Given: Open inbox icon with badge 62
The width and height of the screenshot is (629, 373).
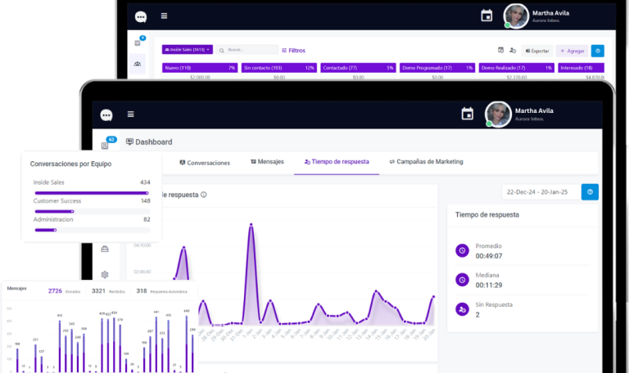Looking at the screenshot, I should [x=105, y=146].
